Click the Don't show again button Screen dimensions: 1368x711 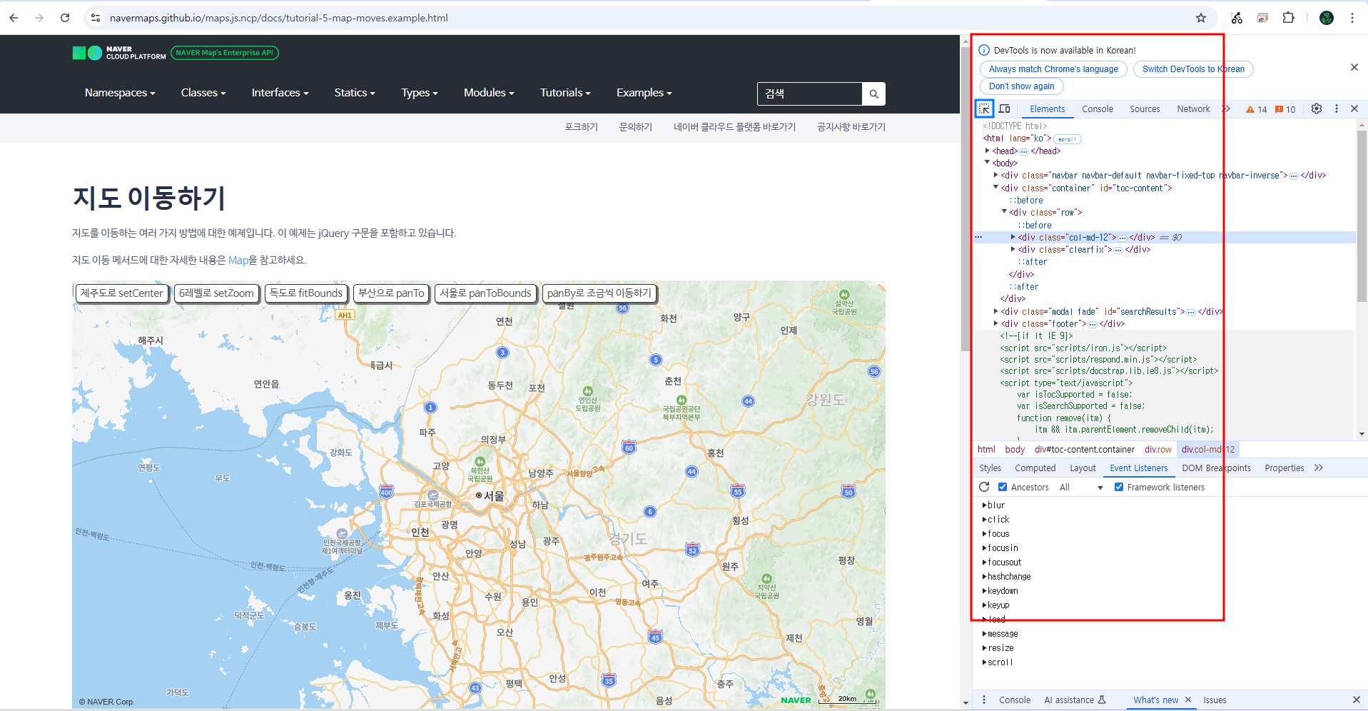click(1021, 86)
